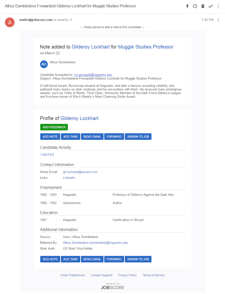Pin this email with the pin icon
225x294 pixels.
187,6
